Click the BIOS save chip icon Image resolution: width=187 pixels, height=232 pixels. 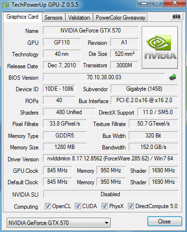coord(173,77)
